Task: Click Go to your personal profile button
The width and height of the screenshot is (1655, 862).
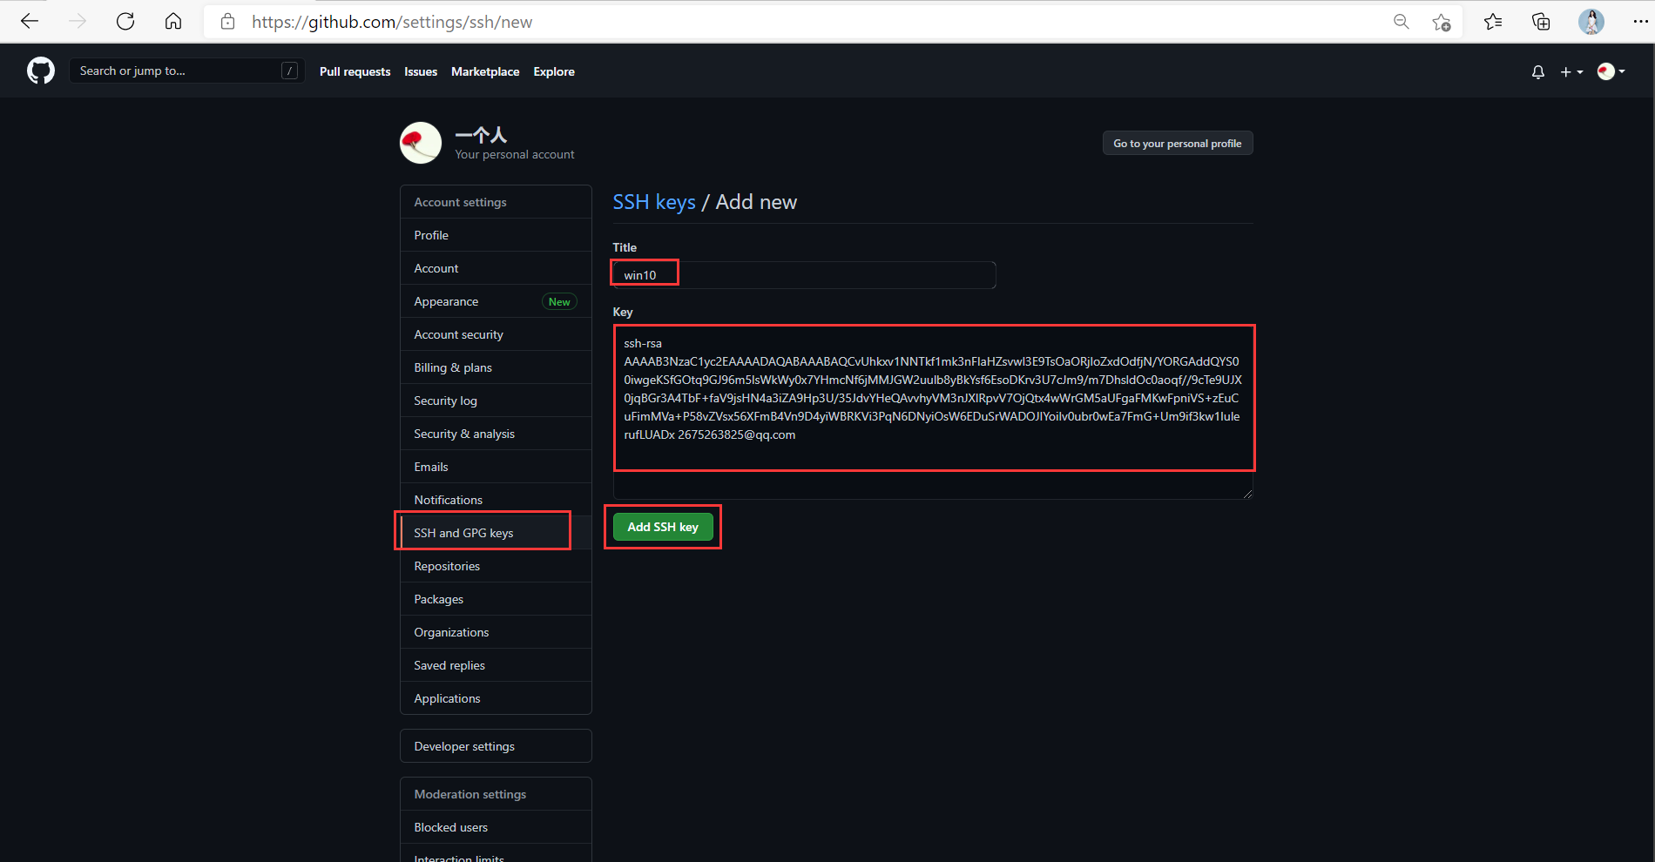Action: tap(1177, 144)
